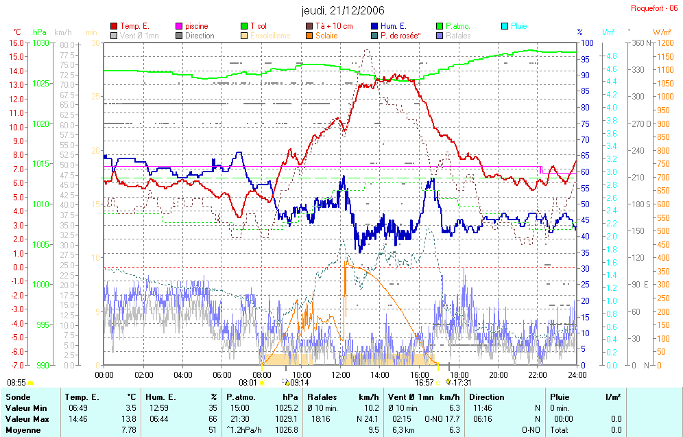Click the grey Vent Ø 1mn swatch
Image resolution: width=683 pixels, height=437 pixels.
click(114, 36)
